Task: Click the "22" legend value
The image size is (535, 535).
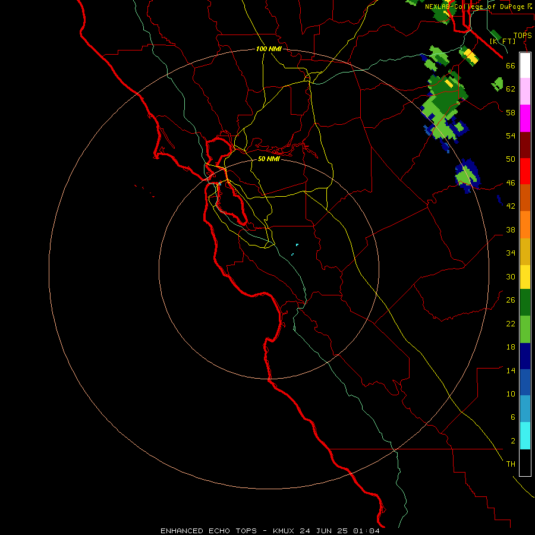Action: [x=511, y=323]
